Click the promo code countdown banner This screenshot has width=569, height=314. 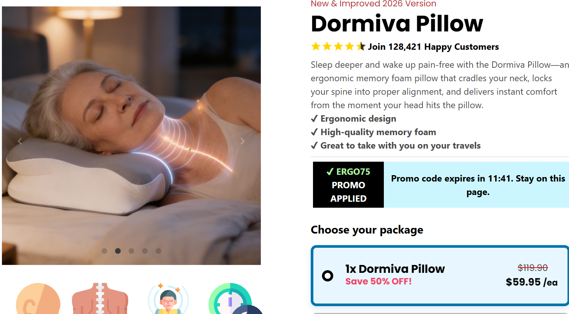(x=477, y=185)
